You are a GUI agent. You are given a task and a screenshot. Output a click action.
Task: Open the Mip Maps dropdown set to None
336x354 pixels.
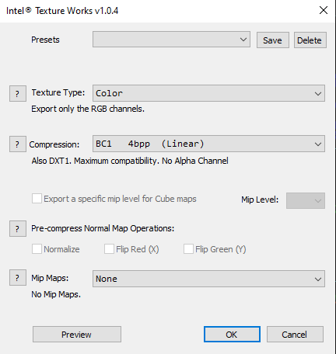click(x=208, y=279)
